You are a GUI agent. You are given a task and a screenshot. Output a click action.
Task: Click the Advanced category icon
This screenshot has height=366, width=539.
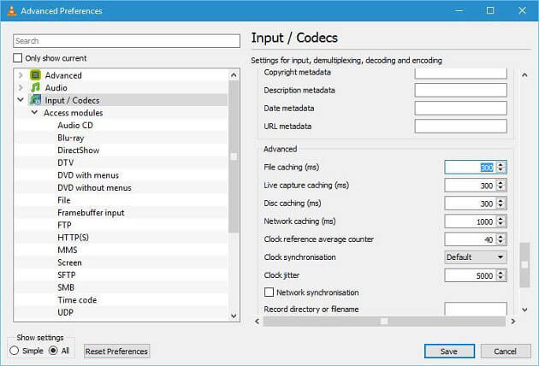tap(35, 75)
